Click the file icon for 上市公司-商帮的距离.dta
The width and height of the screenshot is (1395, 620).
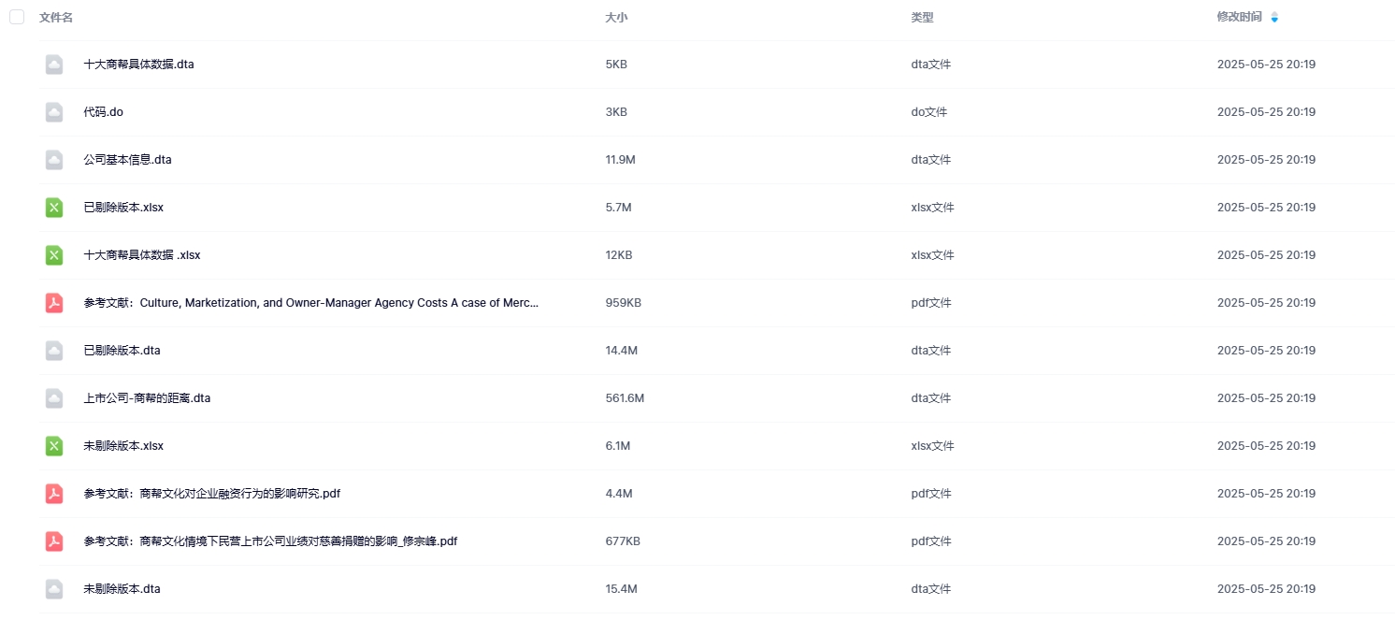coord(54,398)
